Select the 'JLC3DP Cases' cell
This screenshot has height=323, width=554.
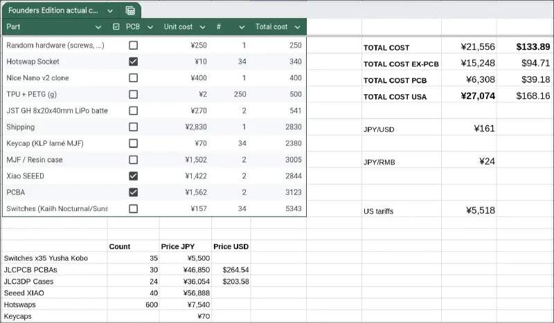coord(28,282)
